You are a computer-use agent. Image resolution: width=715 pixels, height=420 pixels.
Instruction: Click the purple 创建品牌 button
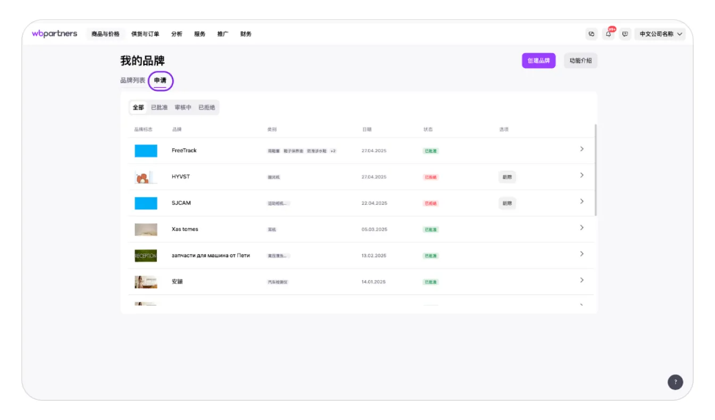click(x=538, y=61)
